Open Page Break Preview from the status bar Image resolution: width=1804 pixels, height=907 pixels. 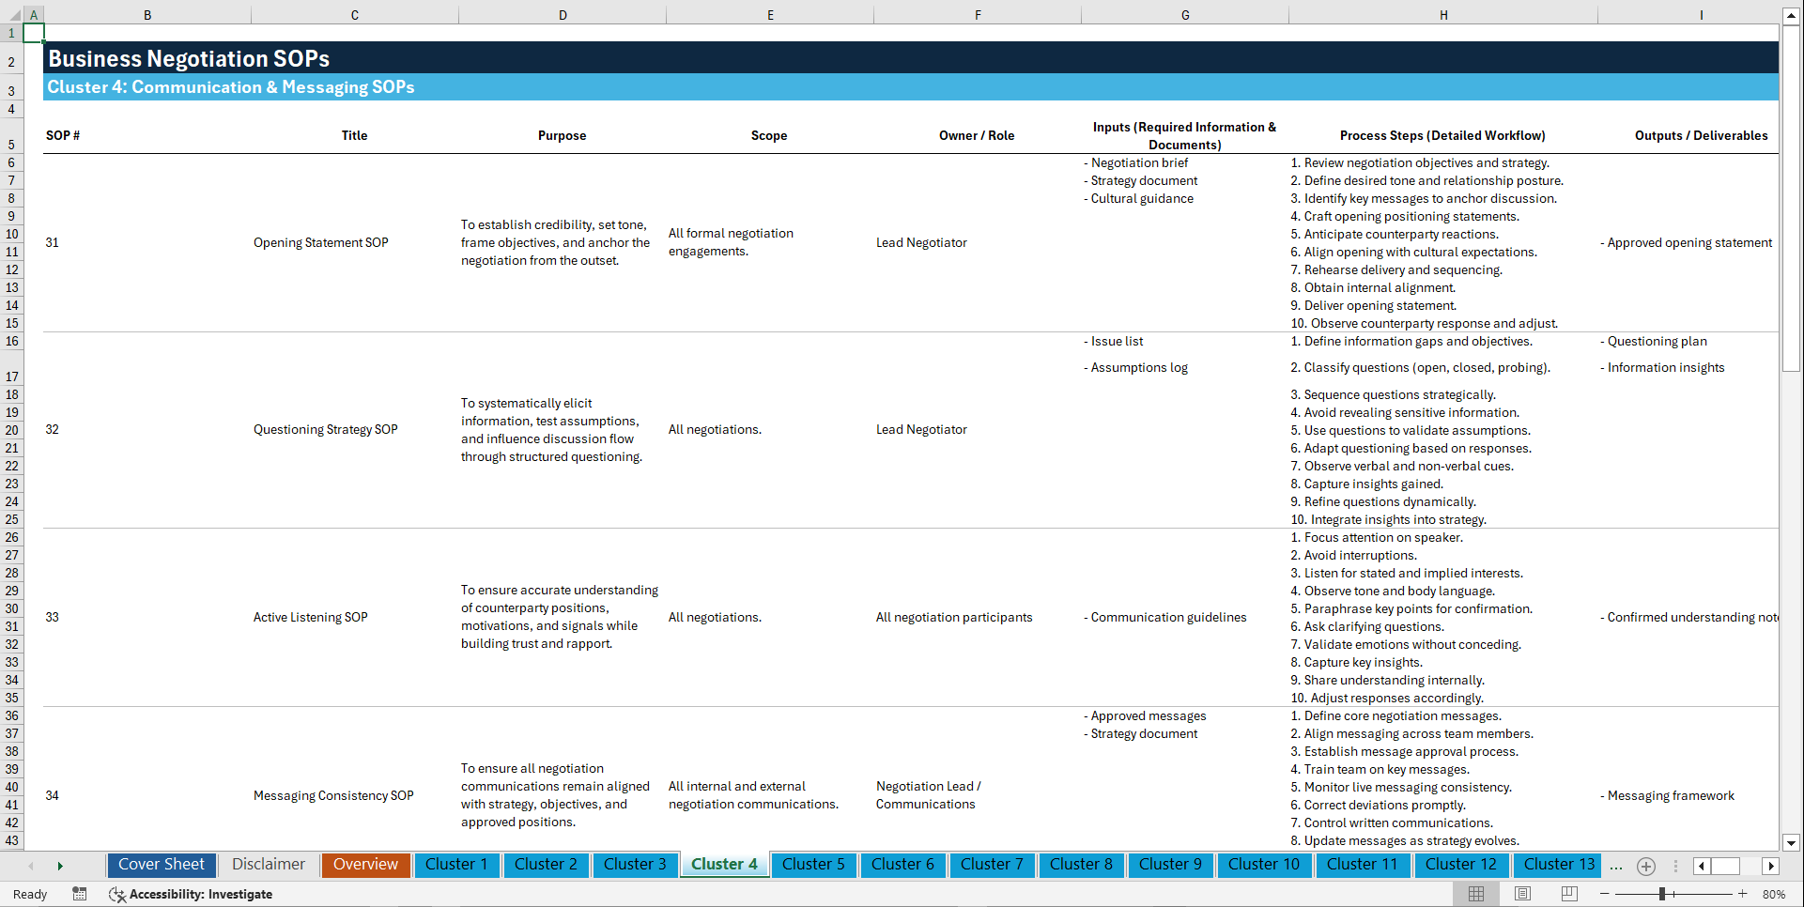tap(1568, 894)
